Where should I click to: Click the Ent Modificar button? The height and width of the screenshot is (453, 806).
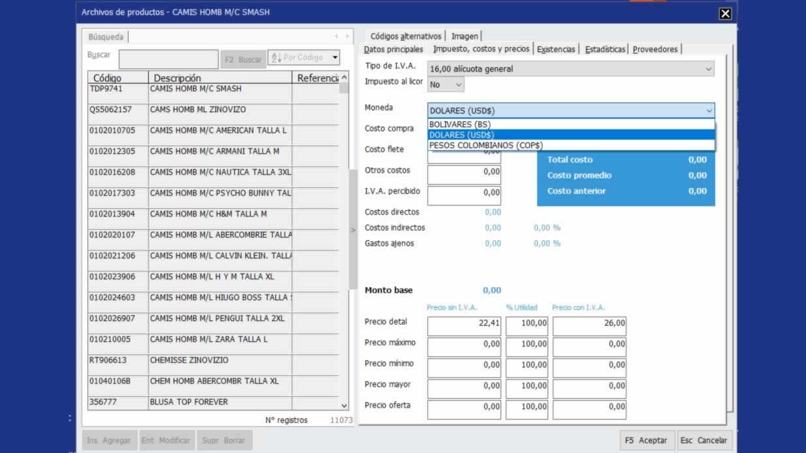168,441
